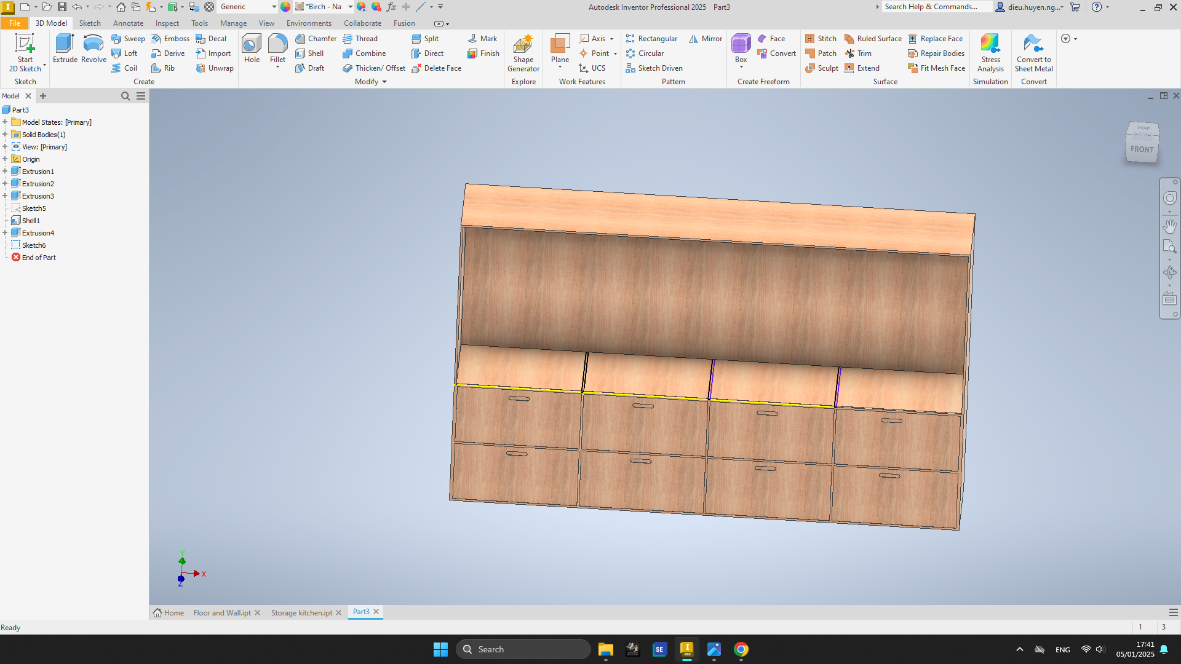Click FRONT face of the ViewCube

pos(1142,149)
